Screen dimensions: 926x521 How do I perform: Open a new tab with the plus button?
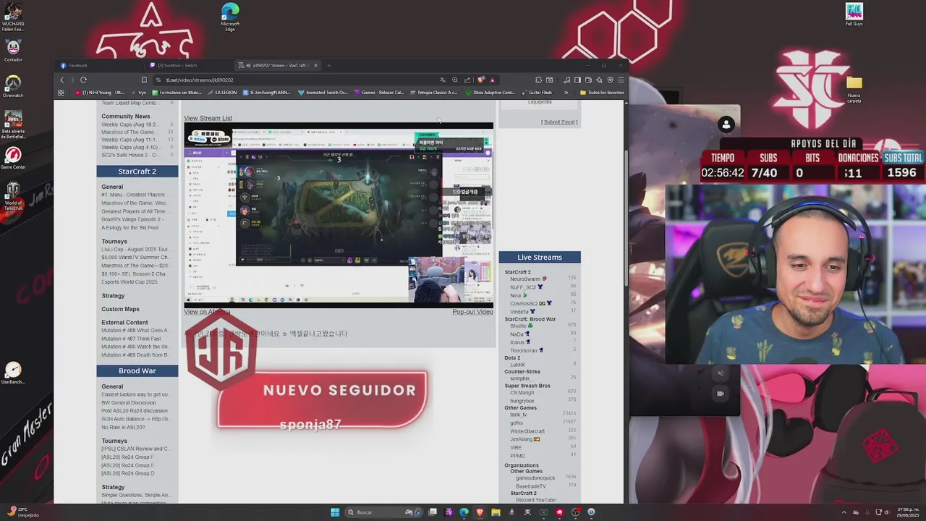(x=328, y=65)
